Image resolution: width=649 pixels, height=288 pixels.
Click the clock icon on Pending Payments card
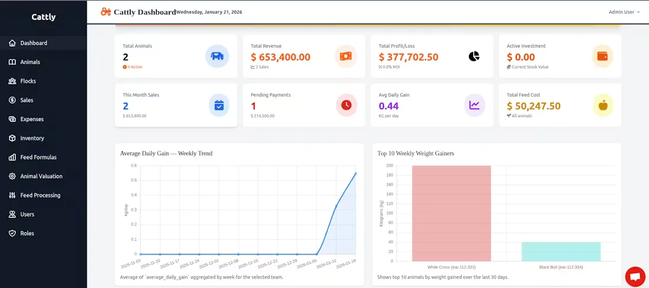pos(346,105)
